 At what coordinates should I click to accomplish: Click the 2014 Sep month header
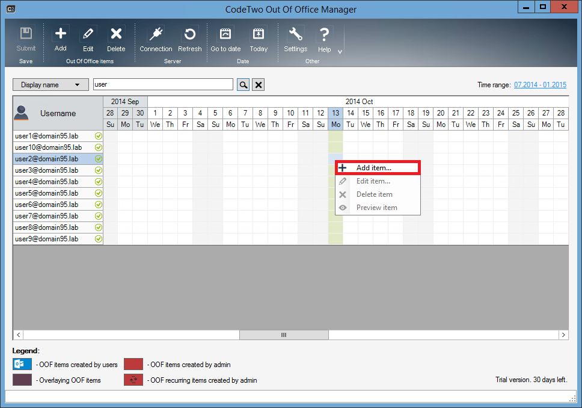[x=125, y=102]
